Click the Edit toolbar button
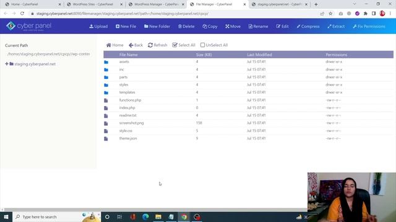The width and height of the screenshot is (396, 222). coord(282,27)
